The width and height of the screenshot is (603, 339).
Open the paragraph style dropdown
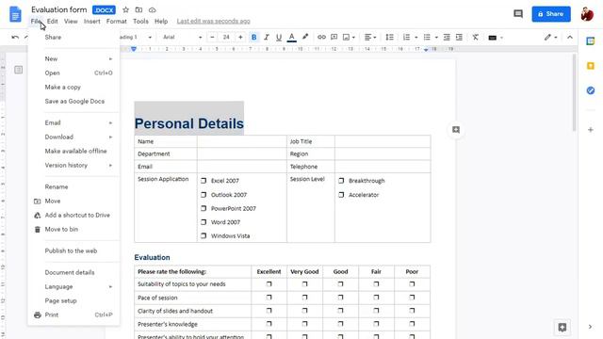click(136, 38)
